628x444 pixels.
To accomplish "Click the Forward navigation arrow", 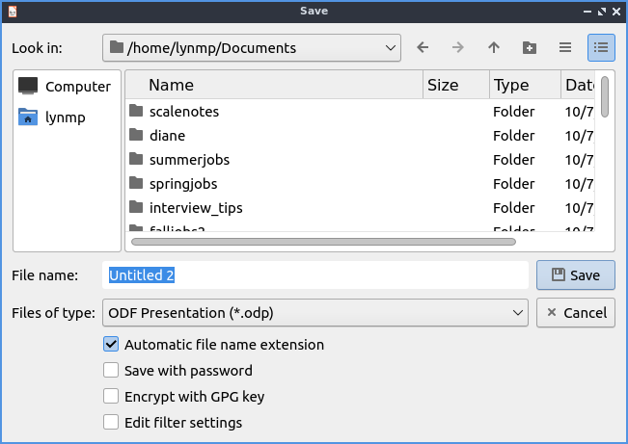I will pyautogui.click(x=458, y=47).
